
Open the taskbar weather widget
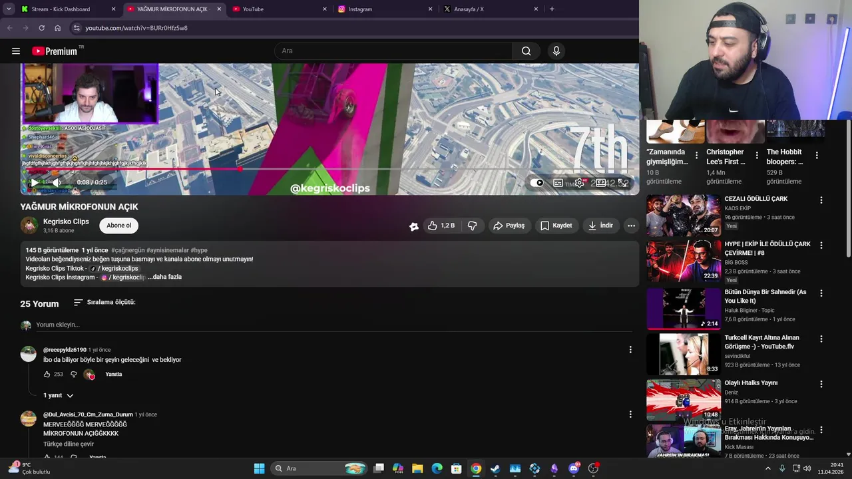[x=28, y=468]
